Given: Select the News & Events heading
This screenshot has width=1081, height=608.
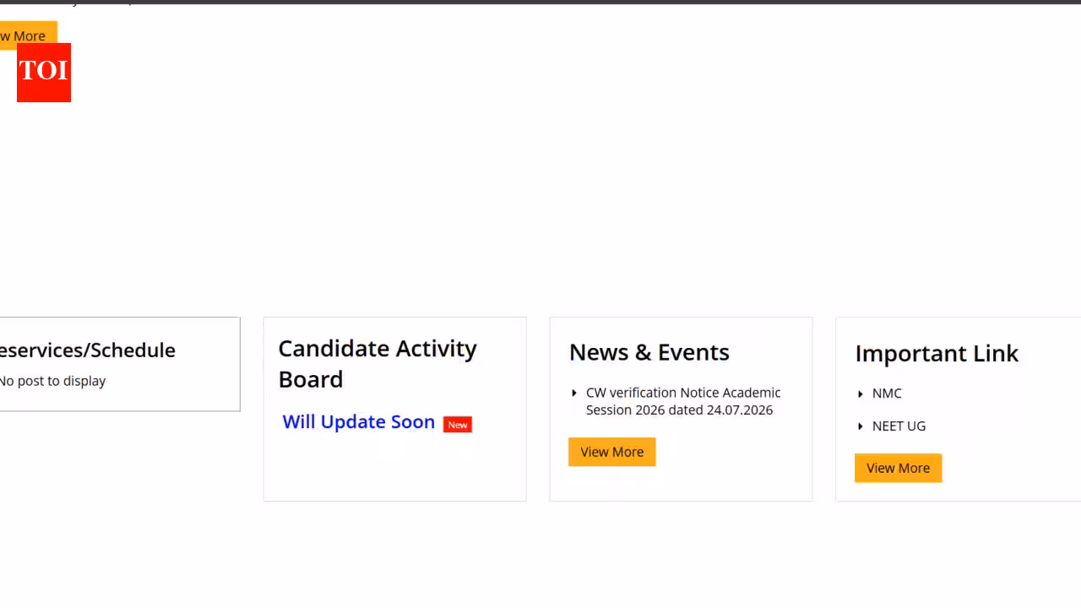Looking at the screenshot, I should [649, 352].
